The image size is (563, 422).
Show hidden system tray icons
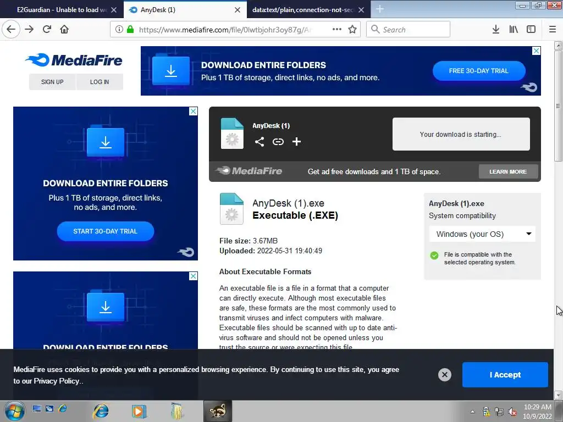(472, 412)
